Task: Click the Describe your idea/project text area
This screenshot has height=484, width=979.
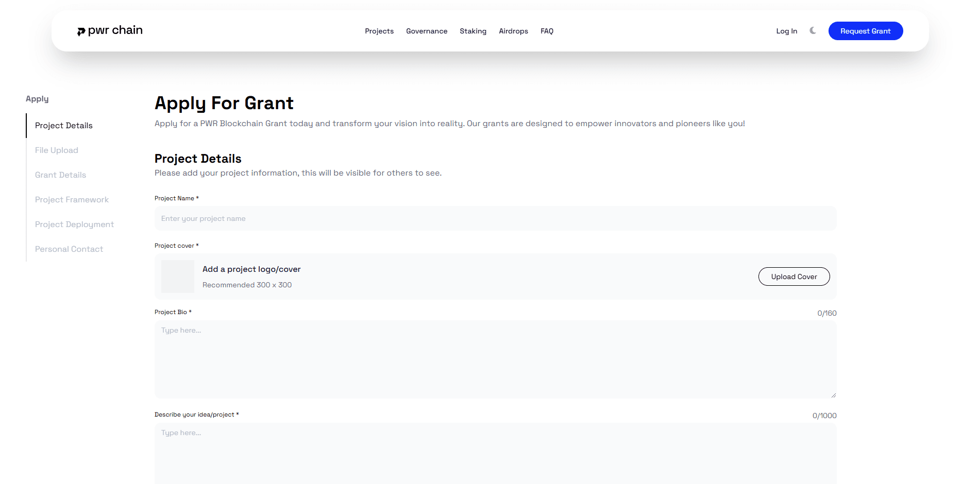Action: tap(495, 453)
